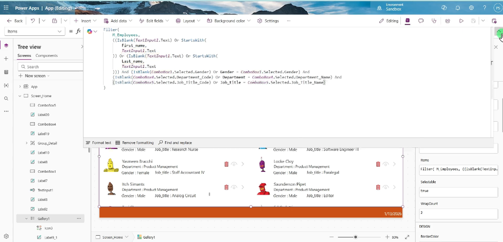The height and width of the screenshot is (242, 503).
Task: View Saunderson Pipet with eye icon
Action: point(386,187)
